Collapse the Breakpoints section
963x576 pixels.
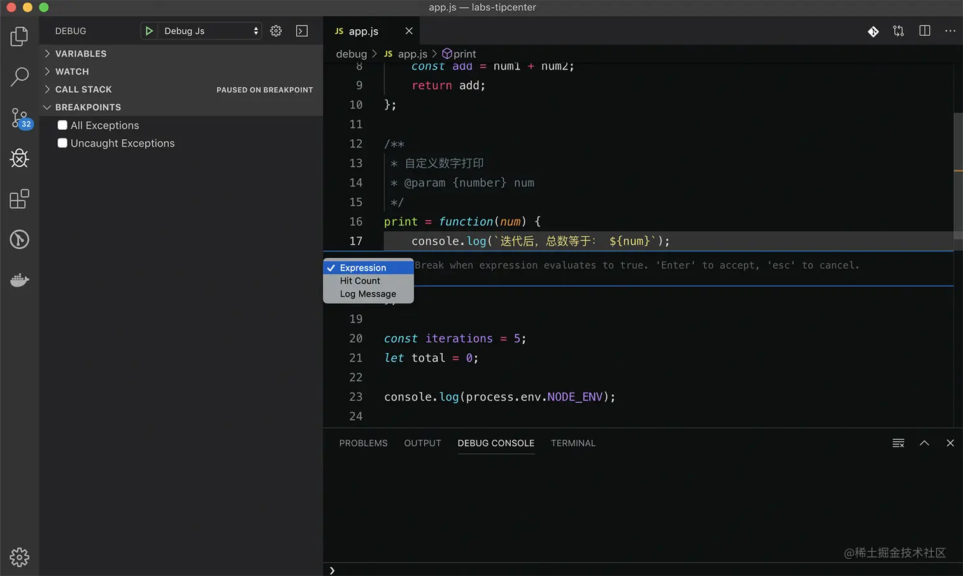click(181, 107)
